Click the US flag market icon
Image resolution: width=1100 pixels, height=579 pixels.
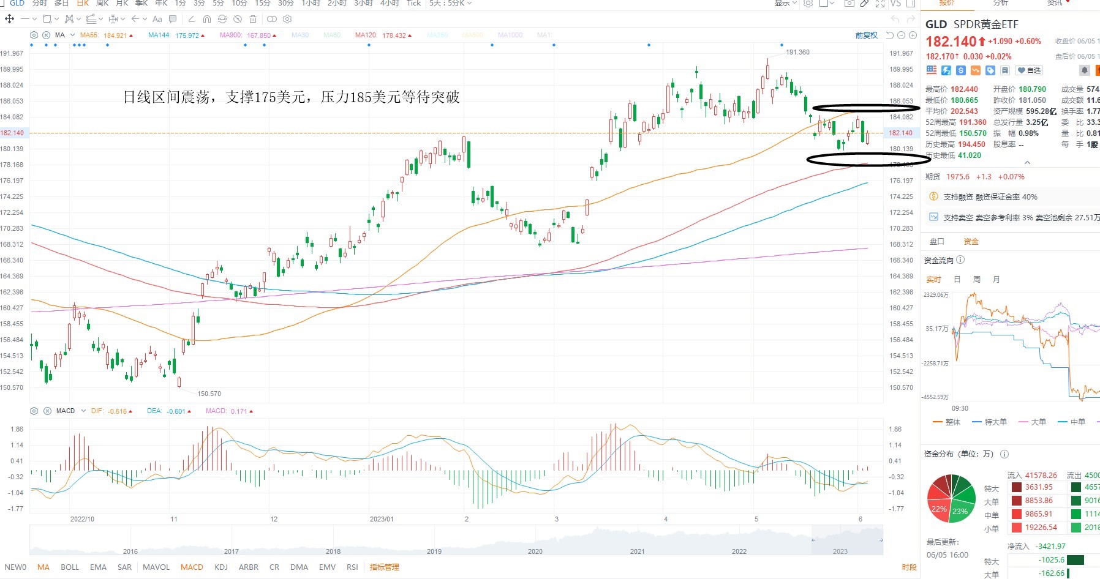[x=932, y=70]
